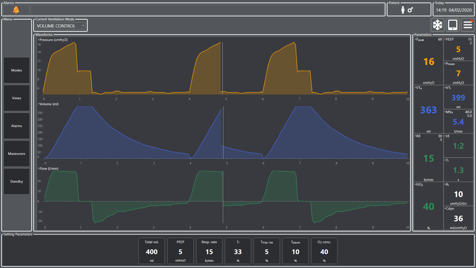Select the Tidal vol. 400 setting tile
This screenshot has height=268, width=476.
point(152,251)
